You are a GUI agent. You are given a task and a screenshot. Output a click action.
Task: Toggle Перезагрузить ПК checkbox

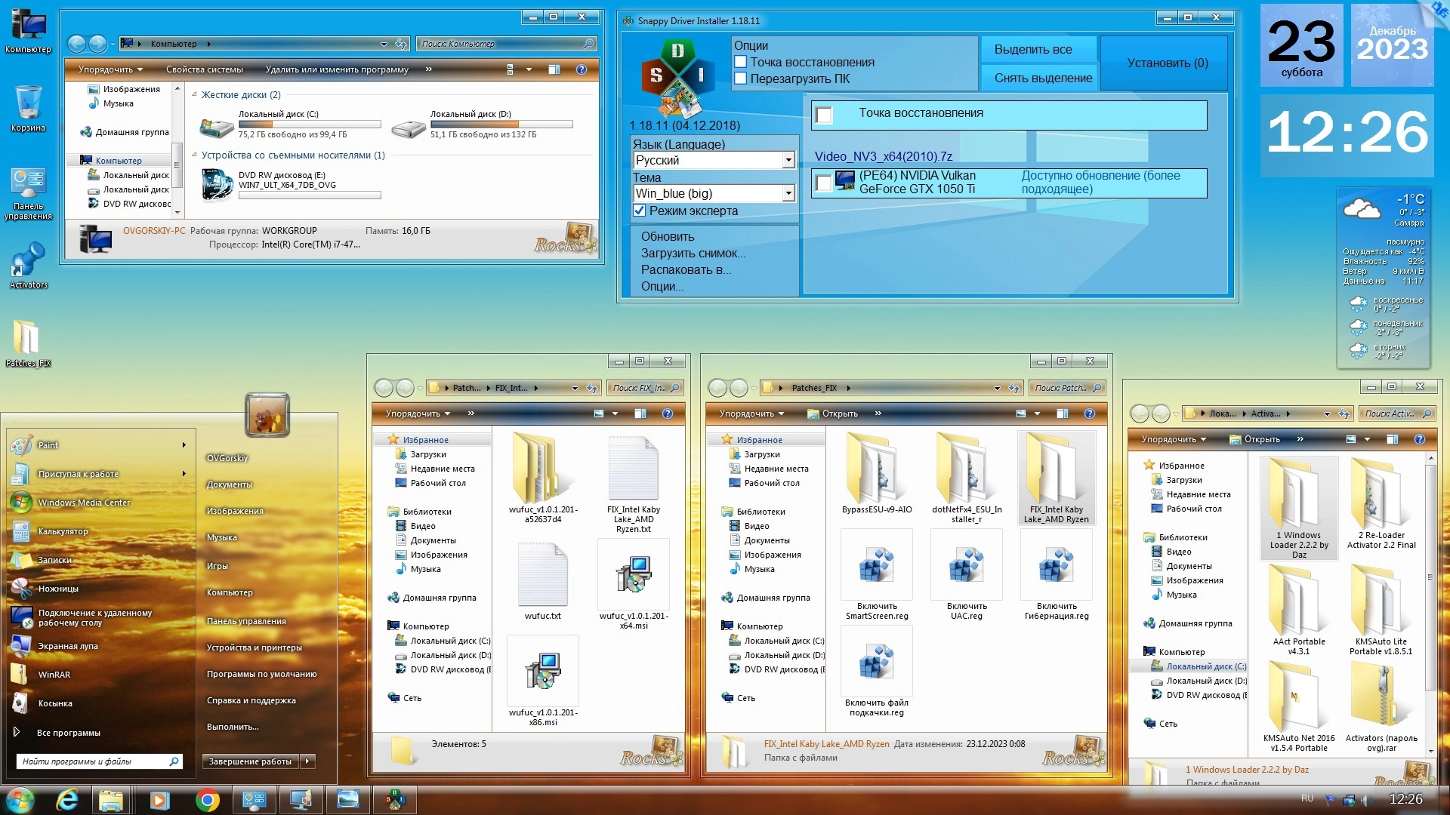click(741, 78)
